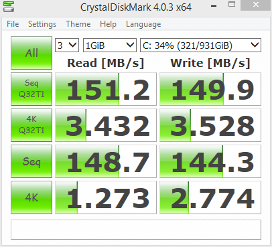
Task: Click the 4K Q32T1 read result 3.432
Action: click(106, 125)
